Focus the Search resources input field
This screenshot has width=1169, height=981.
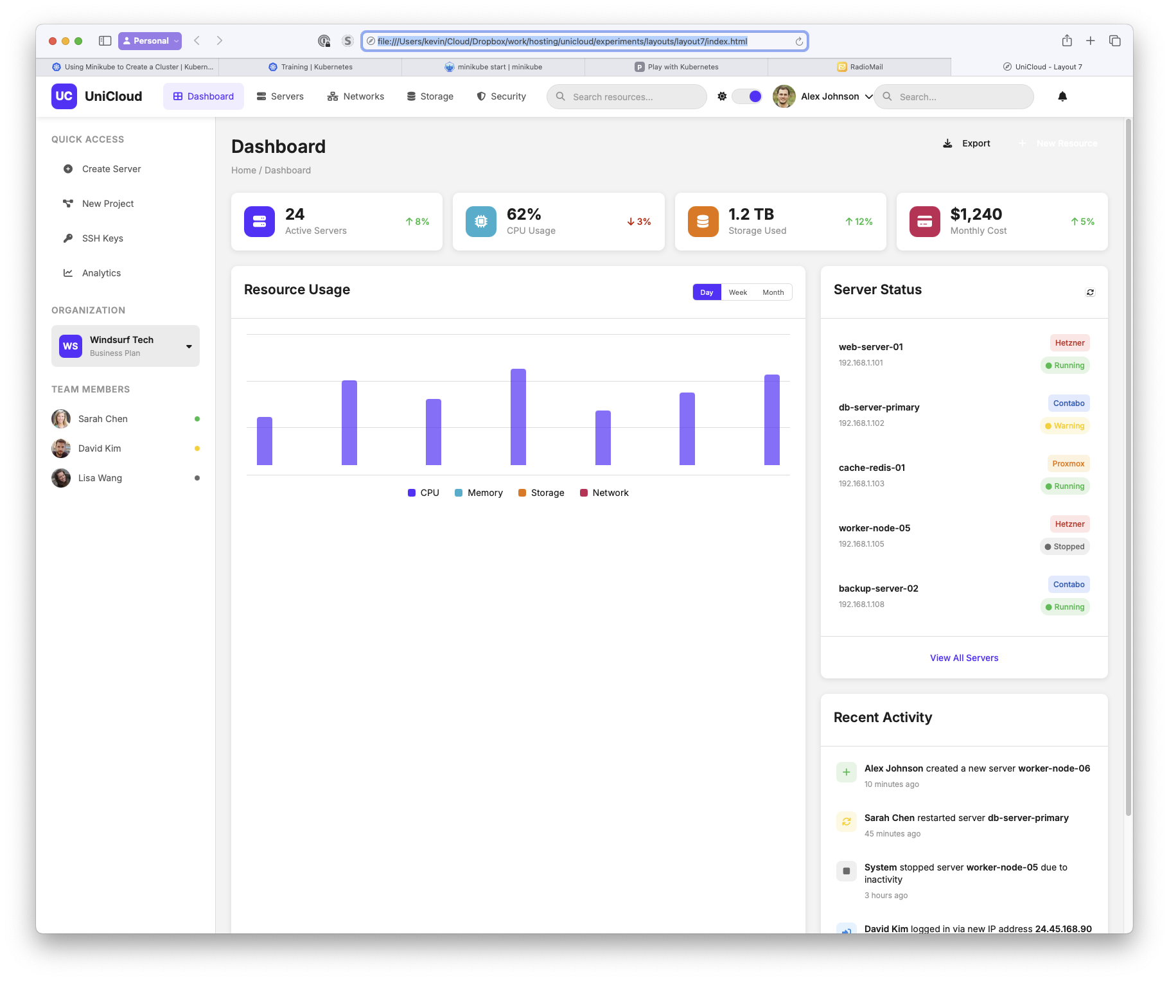coord(633,97)
